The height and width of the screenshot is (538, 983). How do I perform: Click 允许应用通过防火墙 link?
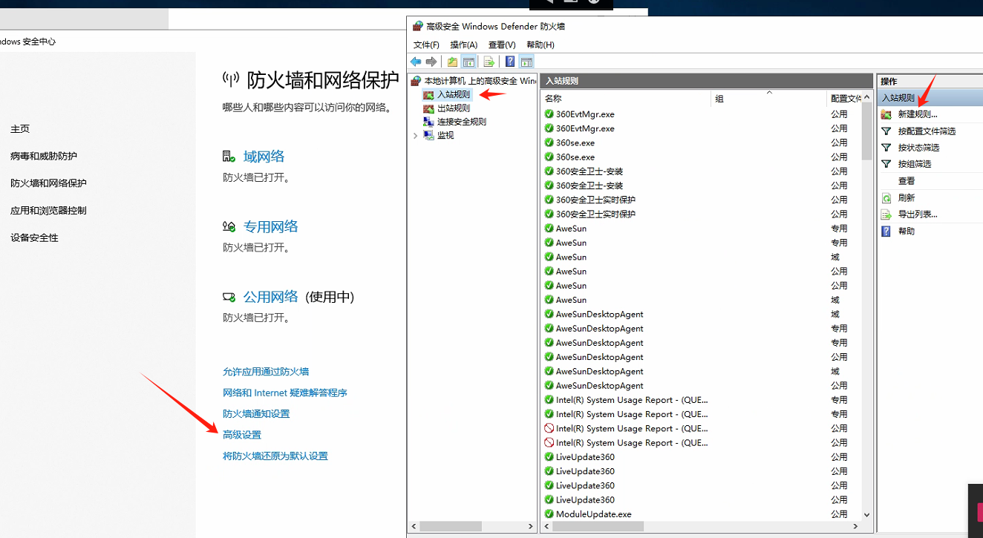pos(266,372)
